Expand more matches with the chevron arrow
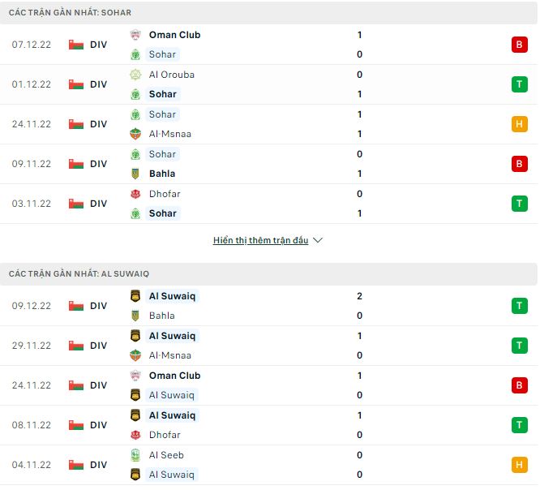This screenshot has width=540, height=490. 318,241
